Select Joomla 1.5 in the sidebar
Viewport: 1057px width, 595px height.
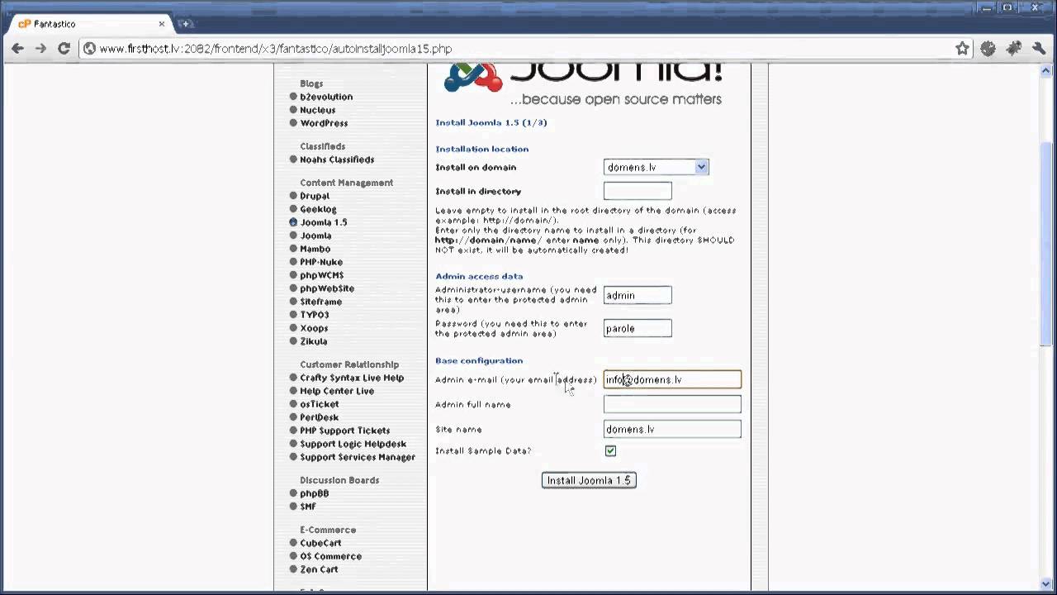[x=324, y=222]
